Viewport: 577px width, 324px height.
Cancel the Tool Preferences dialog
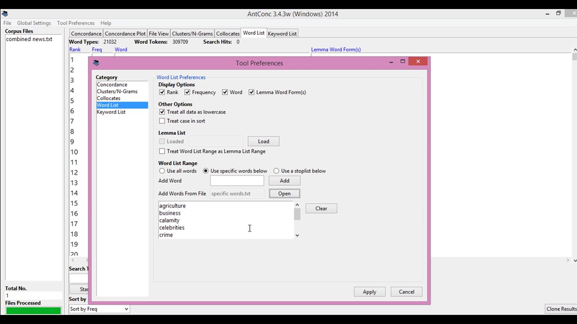tap(407, 292)
